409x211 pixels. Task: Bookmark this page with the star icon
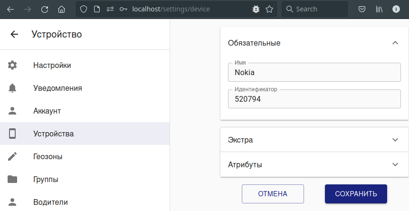click(x=269, y=9)
